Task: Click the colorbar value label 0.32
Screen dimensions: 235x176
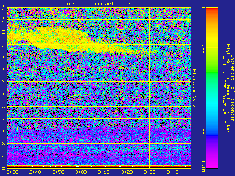Action: [203, 47]
